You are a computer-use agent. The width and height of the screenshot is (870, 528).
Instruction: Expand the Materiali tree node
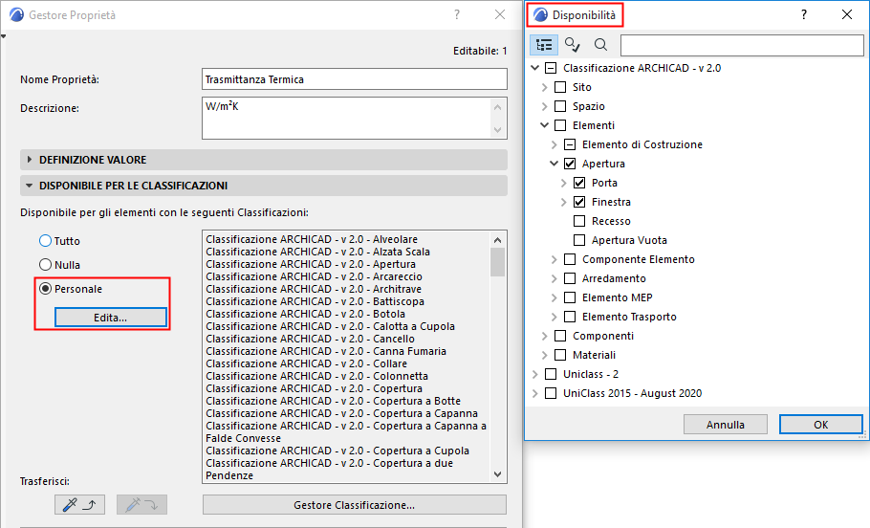coord(544,355)
